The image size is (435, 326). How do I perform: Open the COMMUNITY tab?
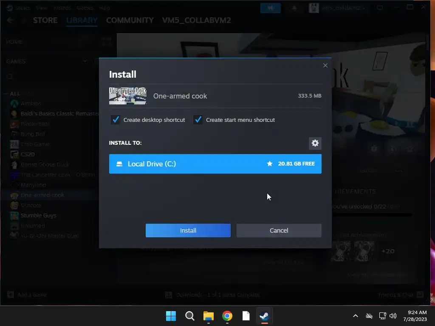point(130,20)
